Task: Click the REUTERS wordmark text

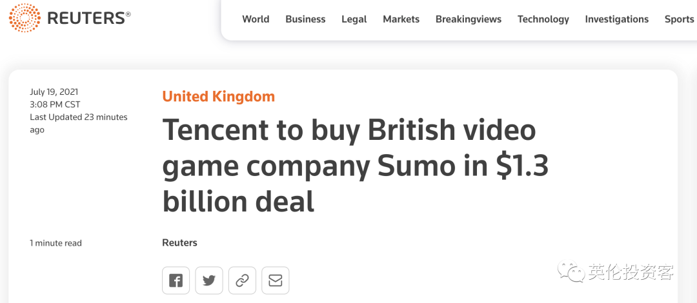Action: click(88, 19)
